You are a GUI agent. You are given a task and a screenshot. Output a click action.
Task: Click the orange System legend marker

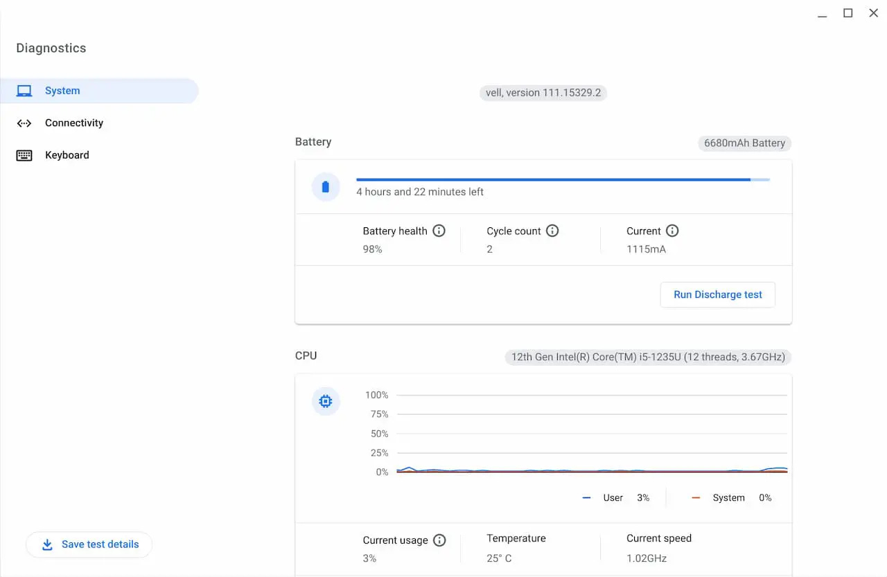[x=696, y=498]
